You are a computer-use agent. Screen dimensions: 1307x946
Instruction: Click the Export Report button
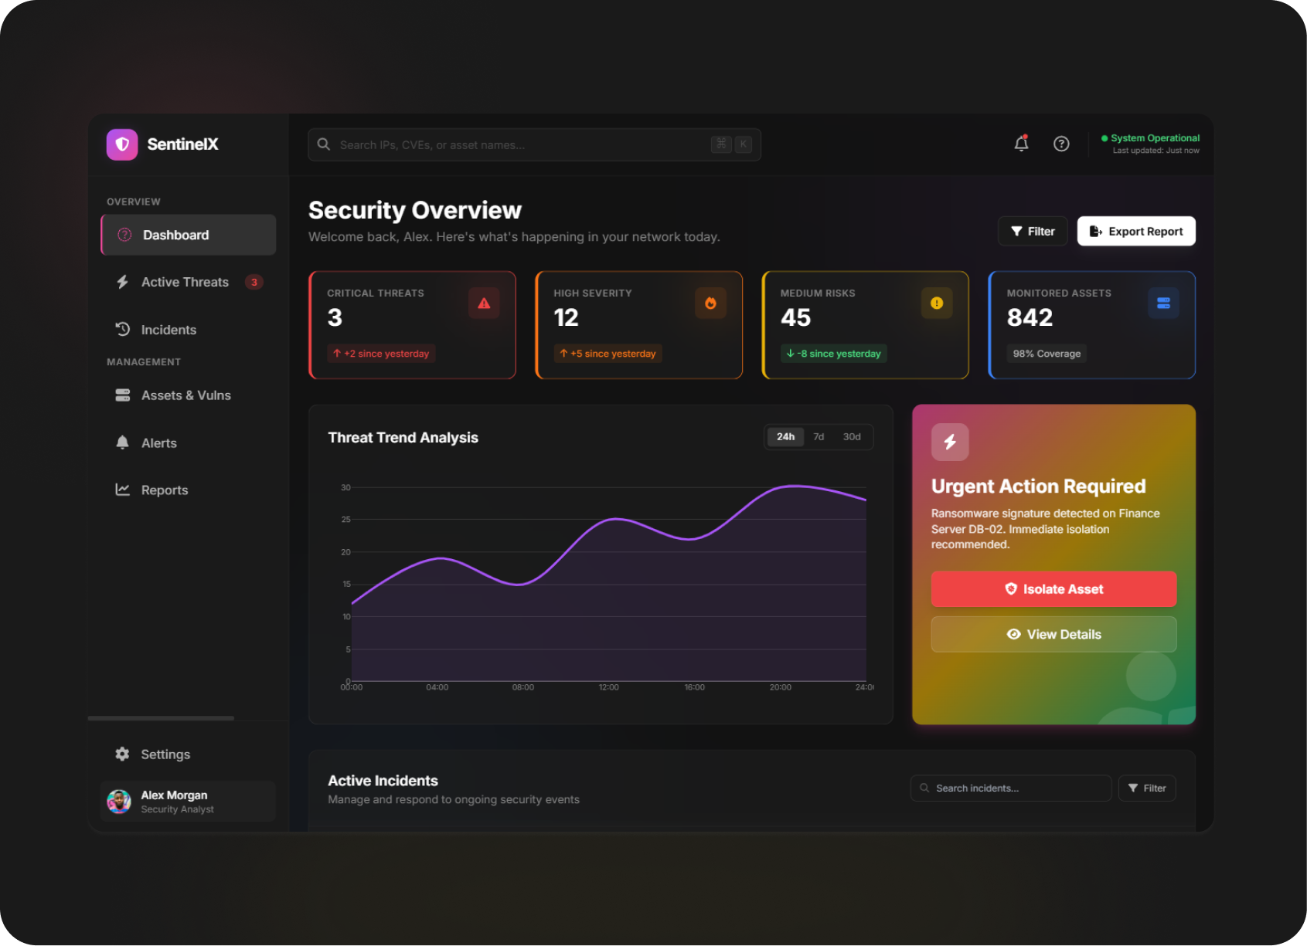click(1136, 232)
